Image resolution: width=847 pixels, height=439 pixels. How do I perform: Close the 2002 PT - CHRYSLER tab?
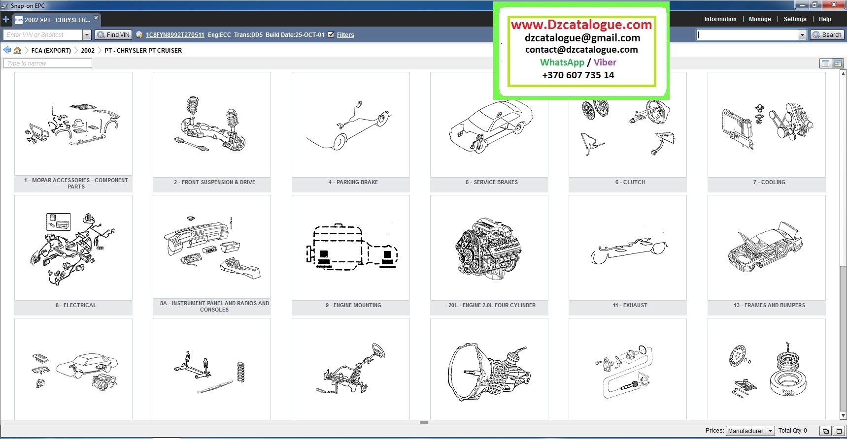(x=96, y=18)
